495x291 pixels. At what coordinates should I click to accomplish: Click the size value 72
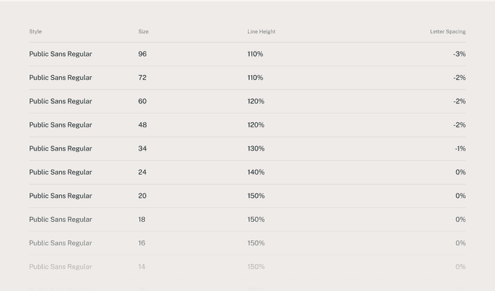tap(143, 78)
